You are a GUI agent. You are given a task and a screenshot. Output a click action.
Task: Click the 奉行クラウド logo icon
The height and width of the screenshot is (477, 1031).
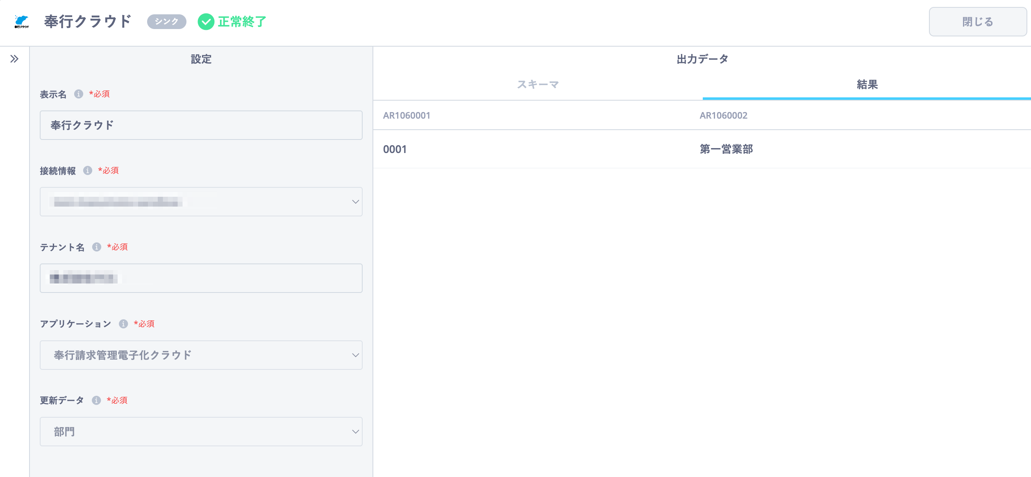coord(22,21)
